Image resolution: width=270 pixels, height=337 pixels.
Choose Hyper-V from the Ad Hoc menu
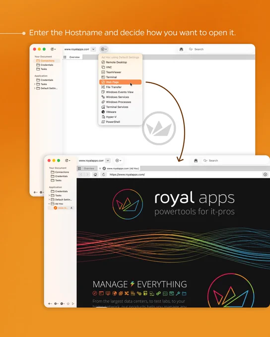click(120, 116)
